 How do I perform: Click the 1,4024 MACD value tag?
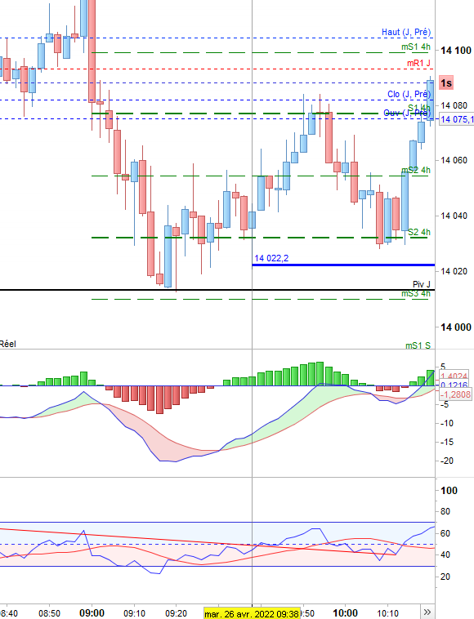click(x=454, y=376)
